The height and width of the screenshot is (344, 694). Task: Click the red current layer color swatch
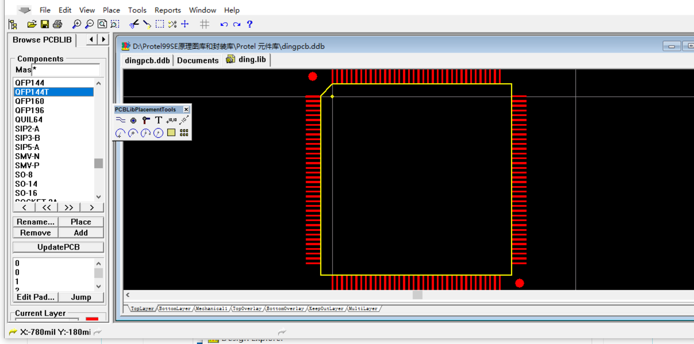click(x=92, y=318)
